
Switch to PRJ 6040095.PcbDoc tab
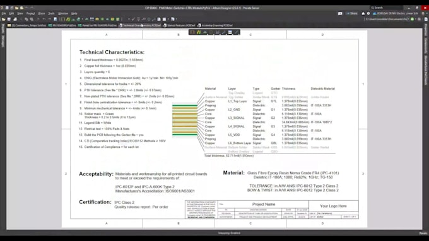pos(62,25)
